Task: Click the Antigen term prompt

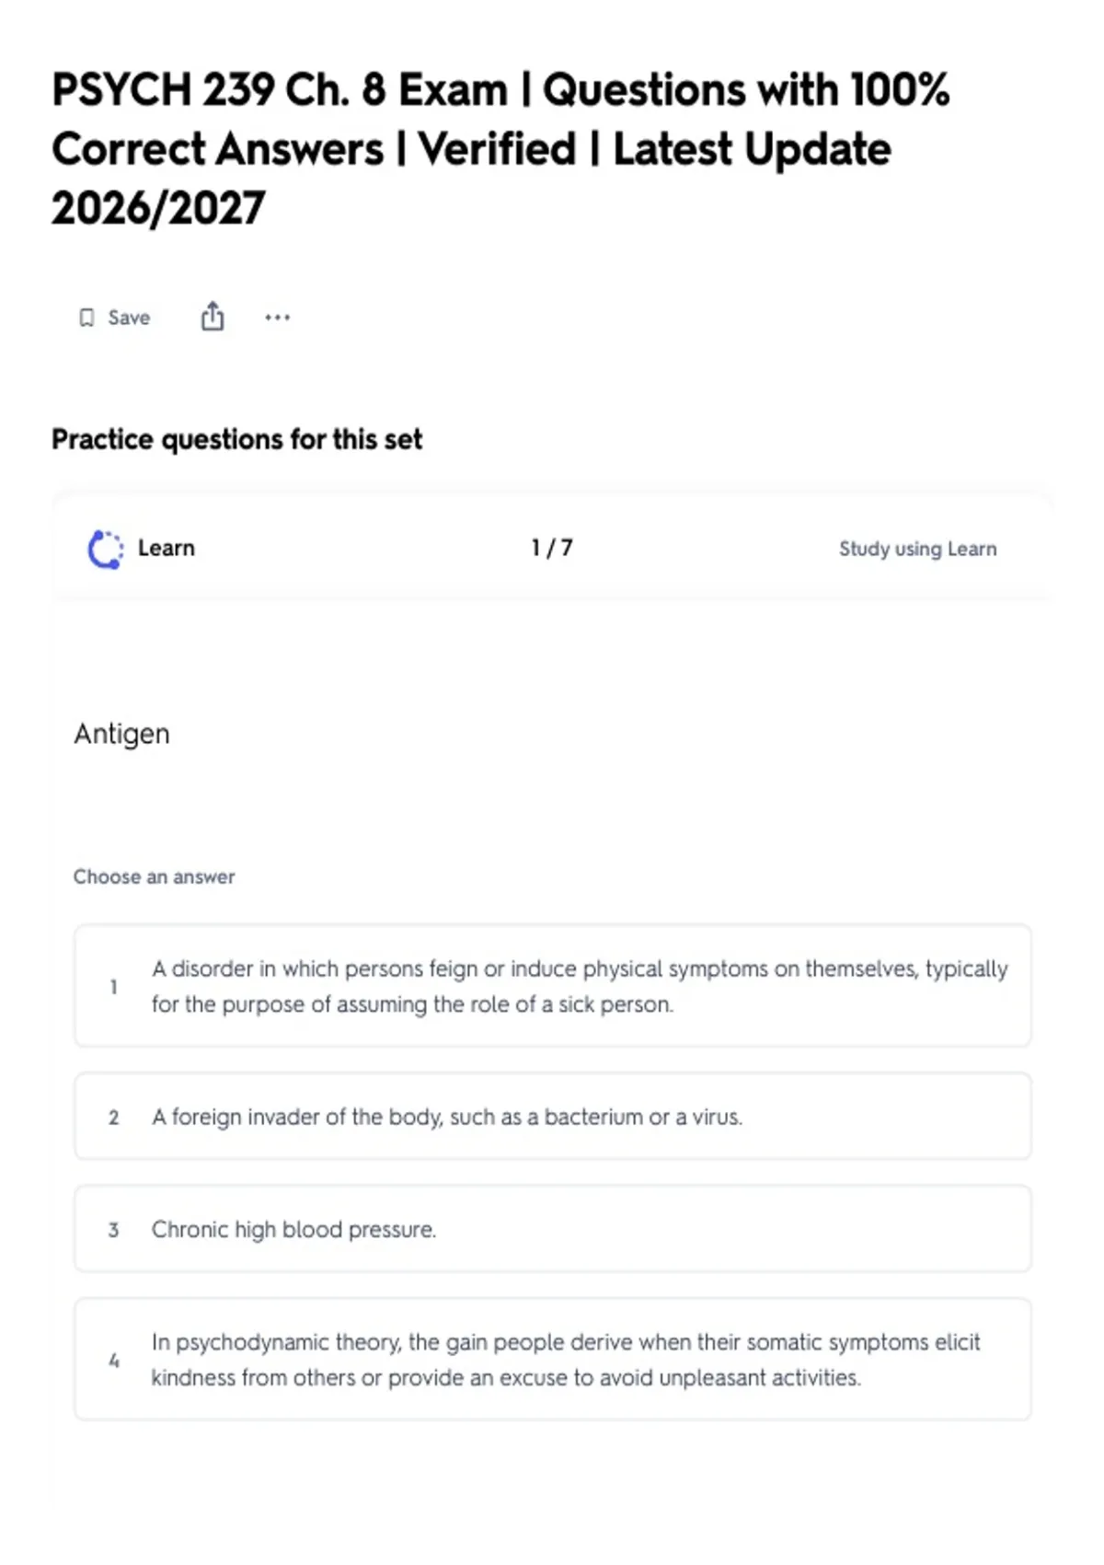Action: tap(121, 735)
